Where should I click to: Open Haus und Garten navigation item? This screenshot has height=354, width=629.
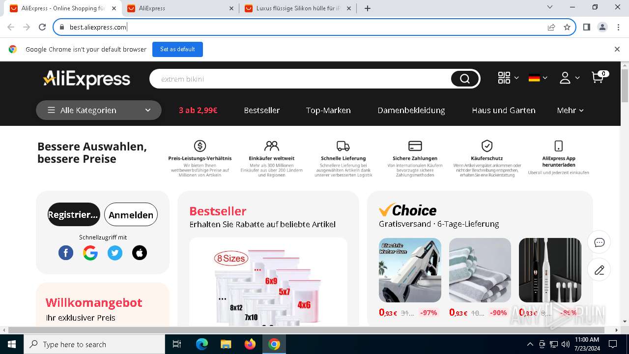(x=504, y=110)
